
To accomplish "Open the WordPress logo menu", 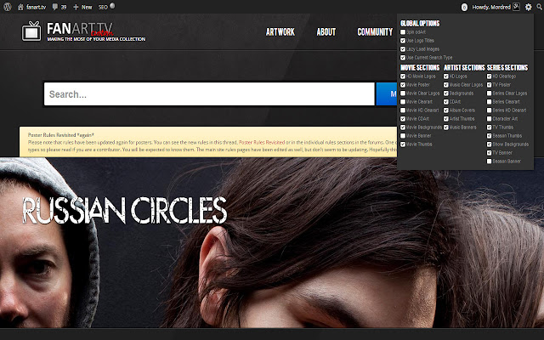I will coord(8,7).
